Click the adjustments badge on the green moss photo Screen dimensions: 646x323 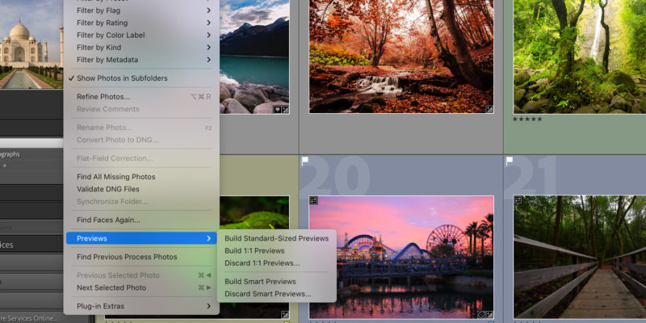click(x=285, y=315)
